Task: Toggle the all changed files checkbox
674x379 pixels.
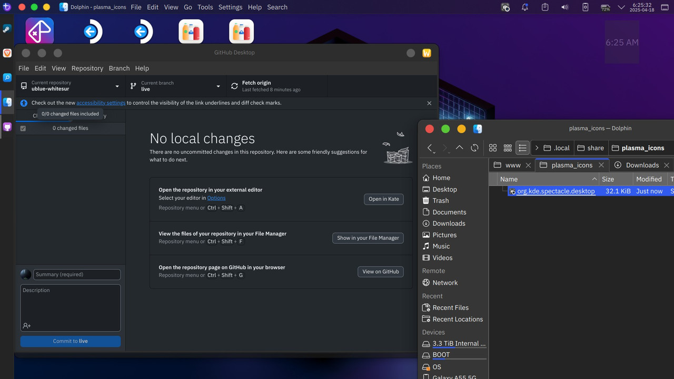Action: pyautogui.click(x=23, y=128)
